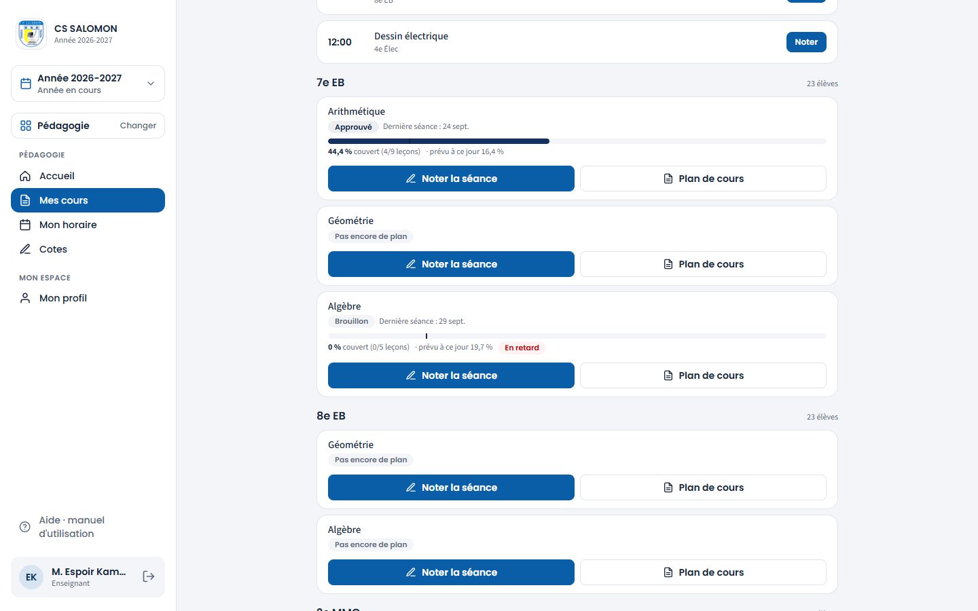Viewport: 978px width, 611px height.
Task: Click the Mon horaire calendar icon
Action: pyautogui.click(x=25, y=225)
